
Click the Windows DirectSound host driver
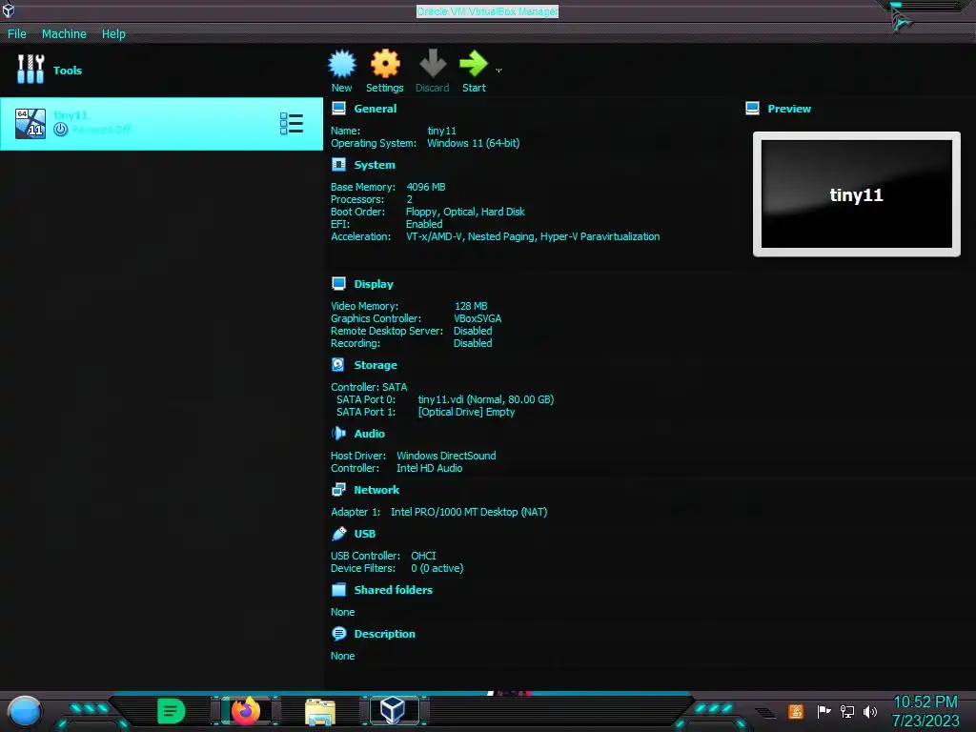coord(446,456)
